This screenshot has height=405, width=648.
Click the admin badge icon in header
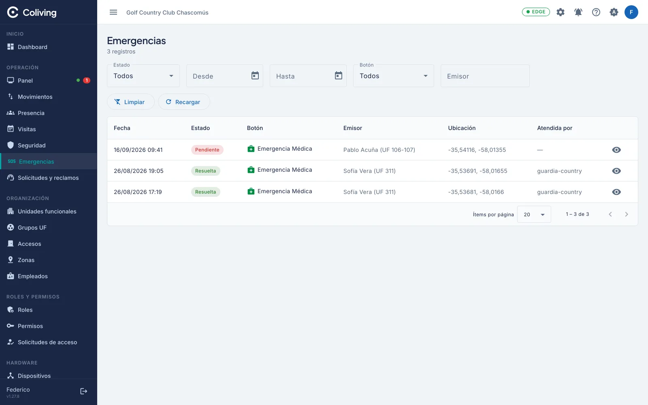tap(614, 12)
